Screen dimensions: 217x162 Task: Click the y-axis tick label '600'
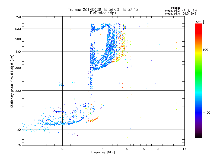coord(18,29)
